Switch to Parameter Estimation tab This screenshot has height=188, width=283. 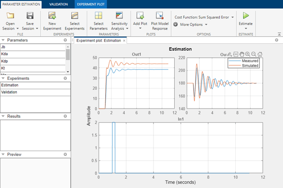(21, 4)
